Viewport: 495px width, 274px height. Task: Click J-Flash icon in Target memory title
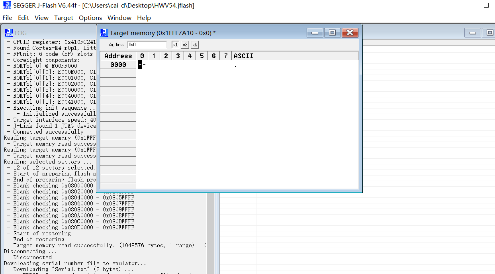click(x=104, y=33)
